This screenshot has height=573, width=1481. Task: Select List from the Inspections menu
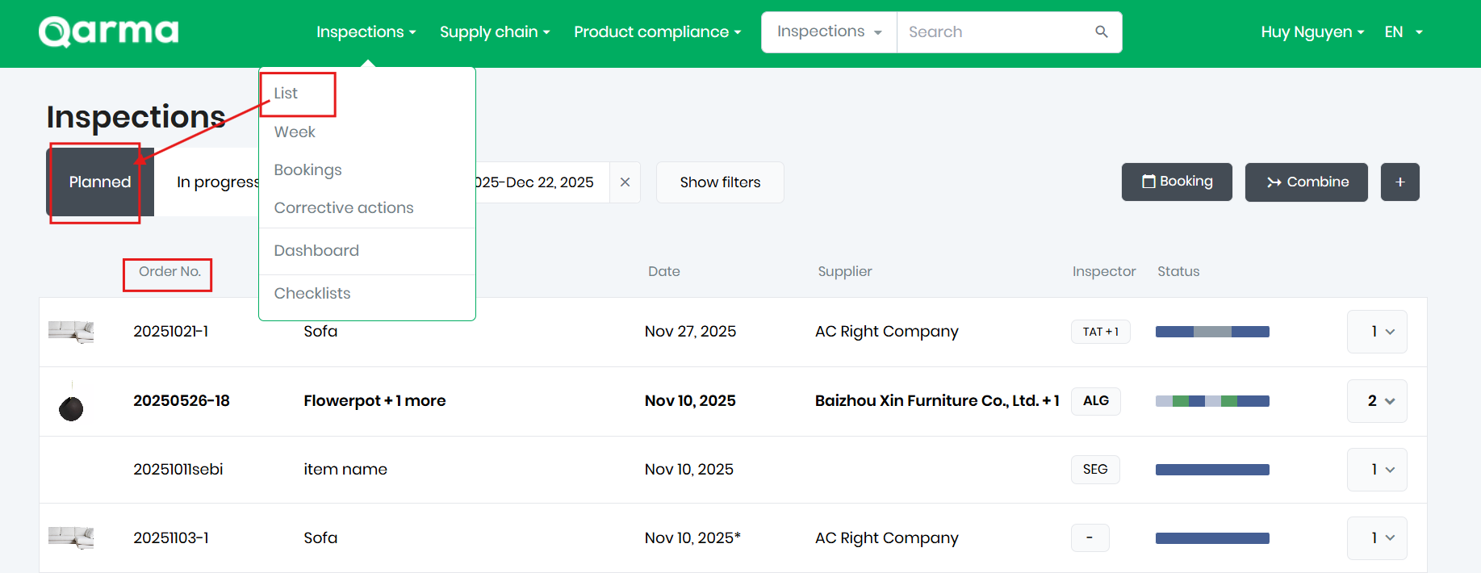click(286, 94)
